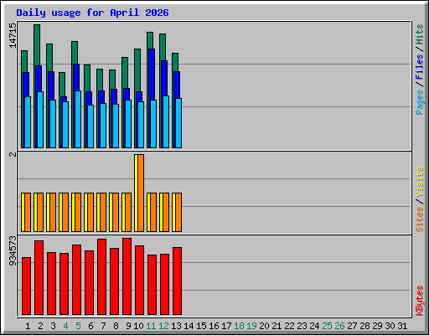Viewport: 429px width, 335px height.
Task: Select the tall yellow visits bar on day 10
Action: click(x=136, y=193)
